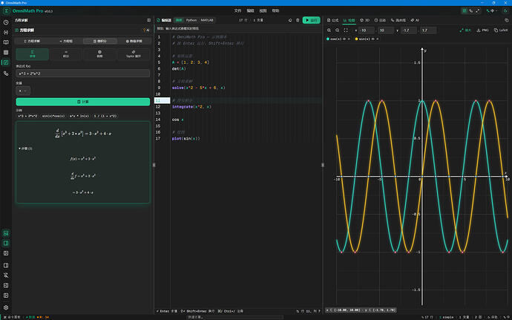This screenshot has width=512, height=320.
Task: Open the book reference icon in sidebar
Action: click(x=6, y=42)
